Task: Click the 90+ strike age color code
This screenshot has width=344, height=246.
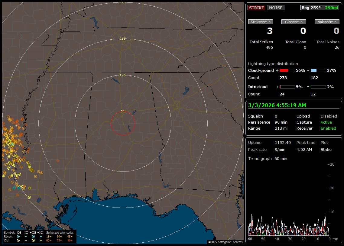Action: 70,240
